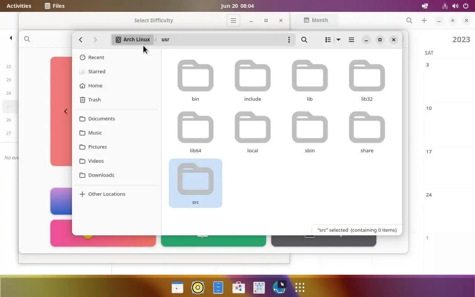Viewport: 475px width, 297px height.
Task: Launch Calendar from the dock
Action: tap(177, 287)
